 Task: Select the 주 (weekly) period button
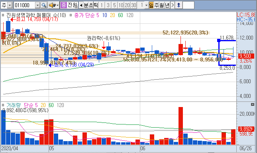157,5
